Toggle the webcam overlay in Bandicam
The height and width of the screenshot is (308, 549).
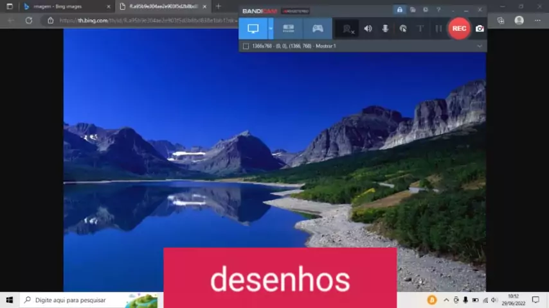click(347, 29)
